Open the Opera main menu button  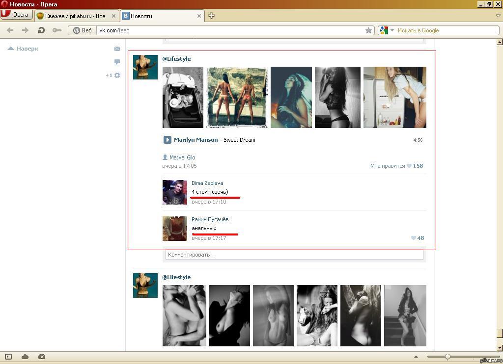pos(16,15)
